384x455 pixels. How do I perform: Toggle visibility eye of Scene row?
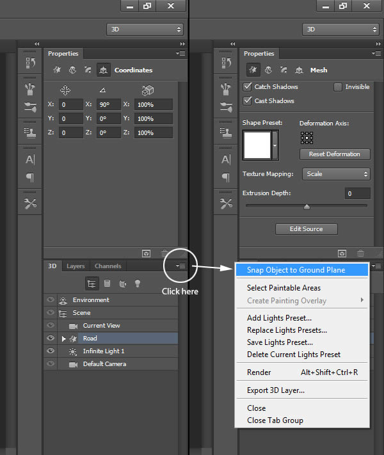(x=51, y=312)
